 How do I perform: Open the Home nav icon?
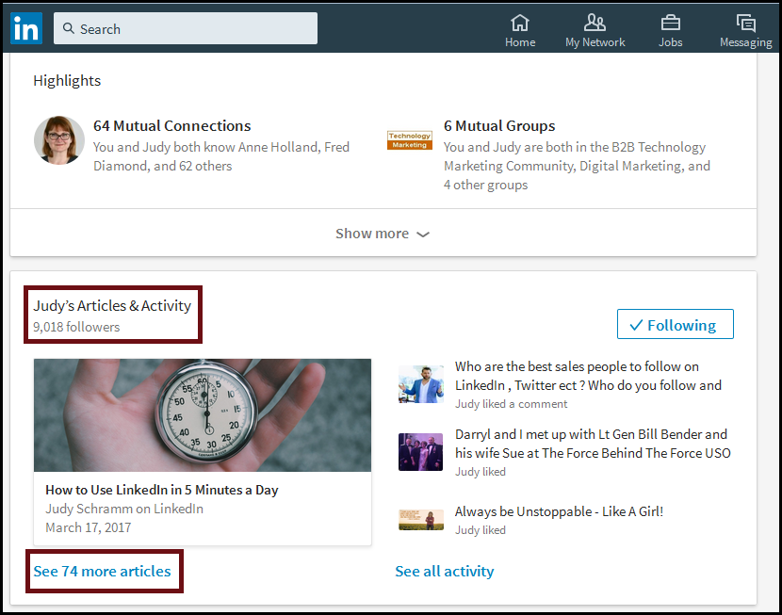(520, 23)
